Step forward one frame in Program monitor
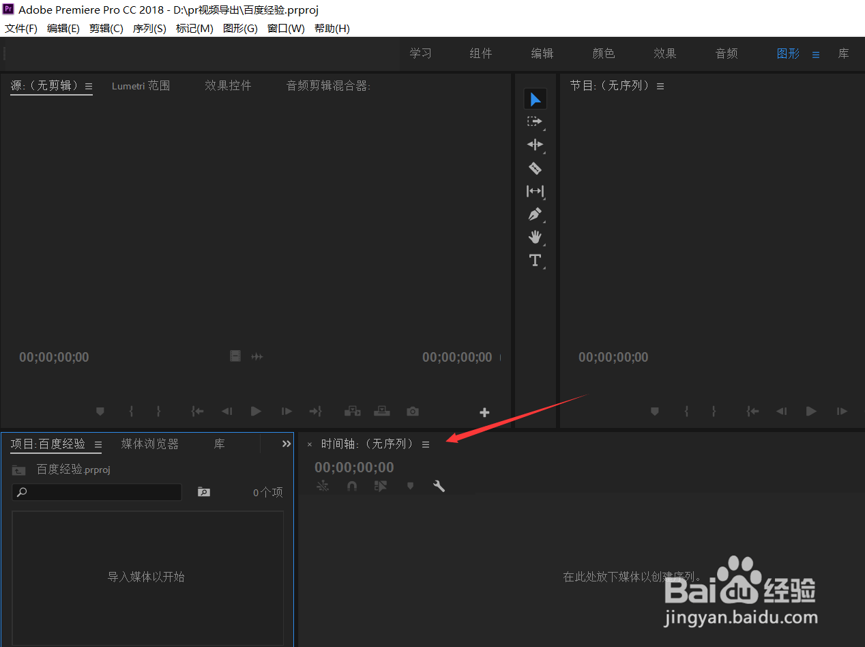Screen dimensions: 865x647 [842, 412]
